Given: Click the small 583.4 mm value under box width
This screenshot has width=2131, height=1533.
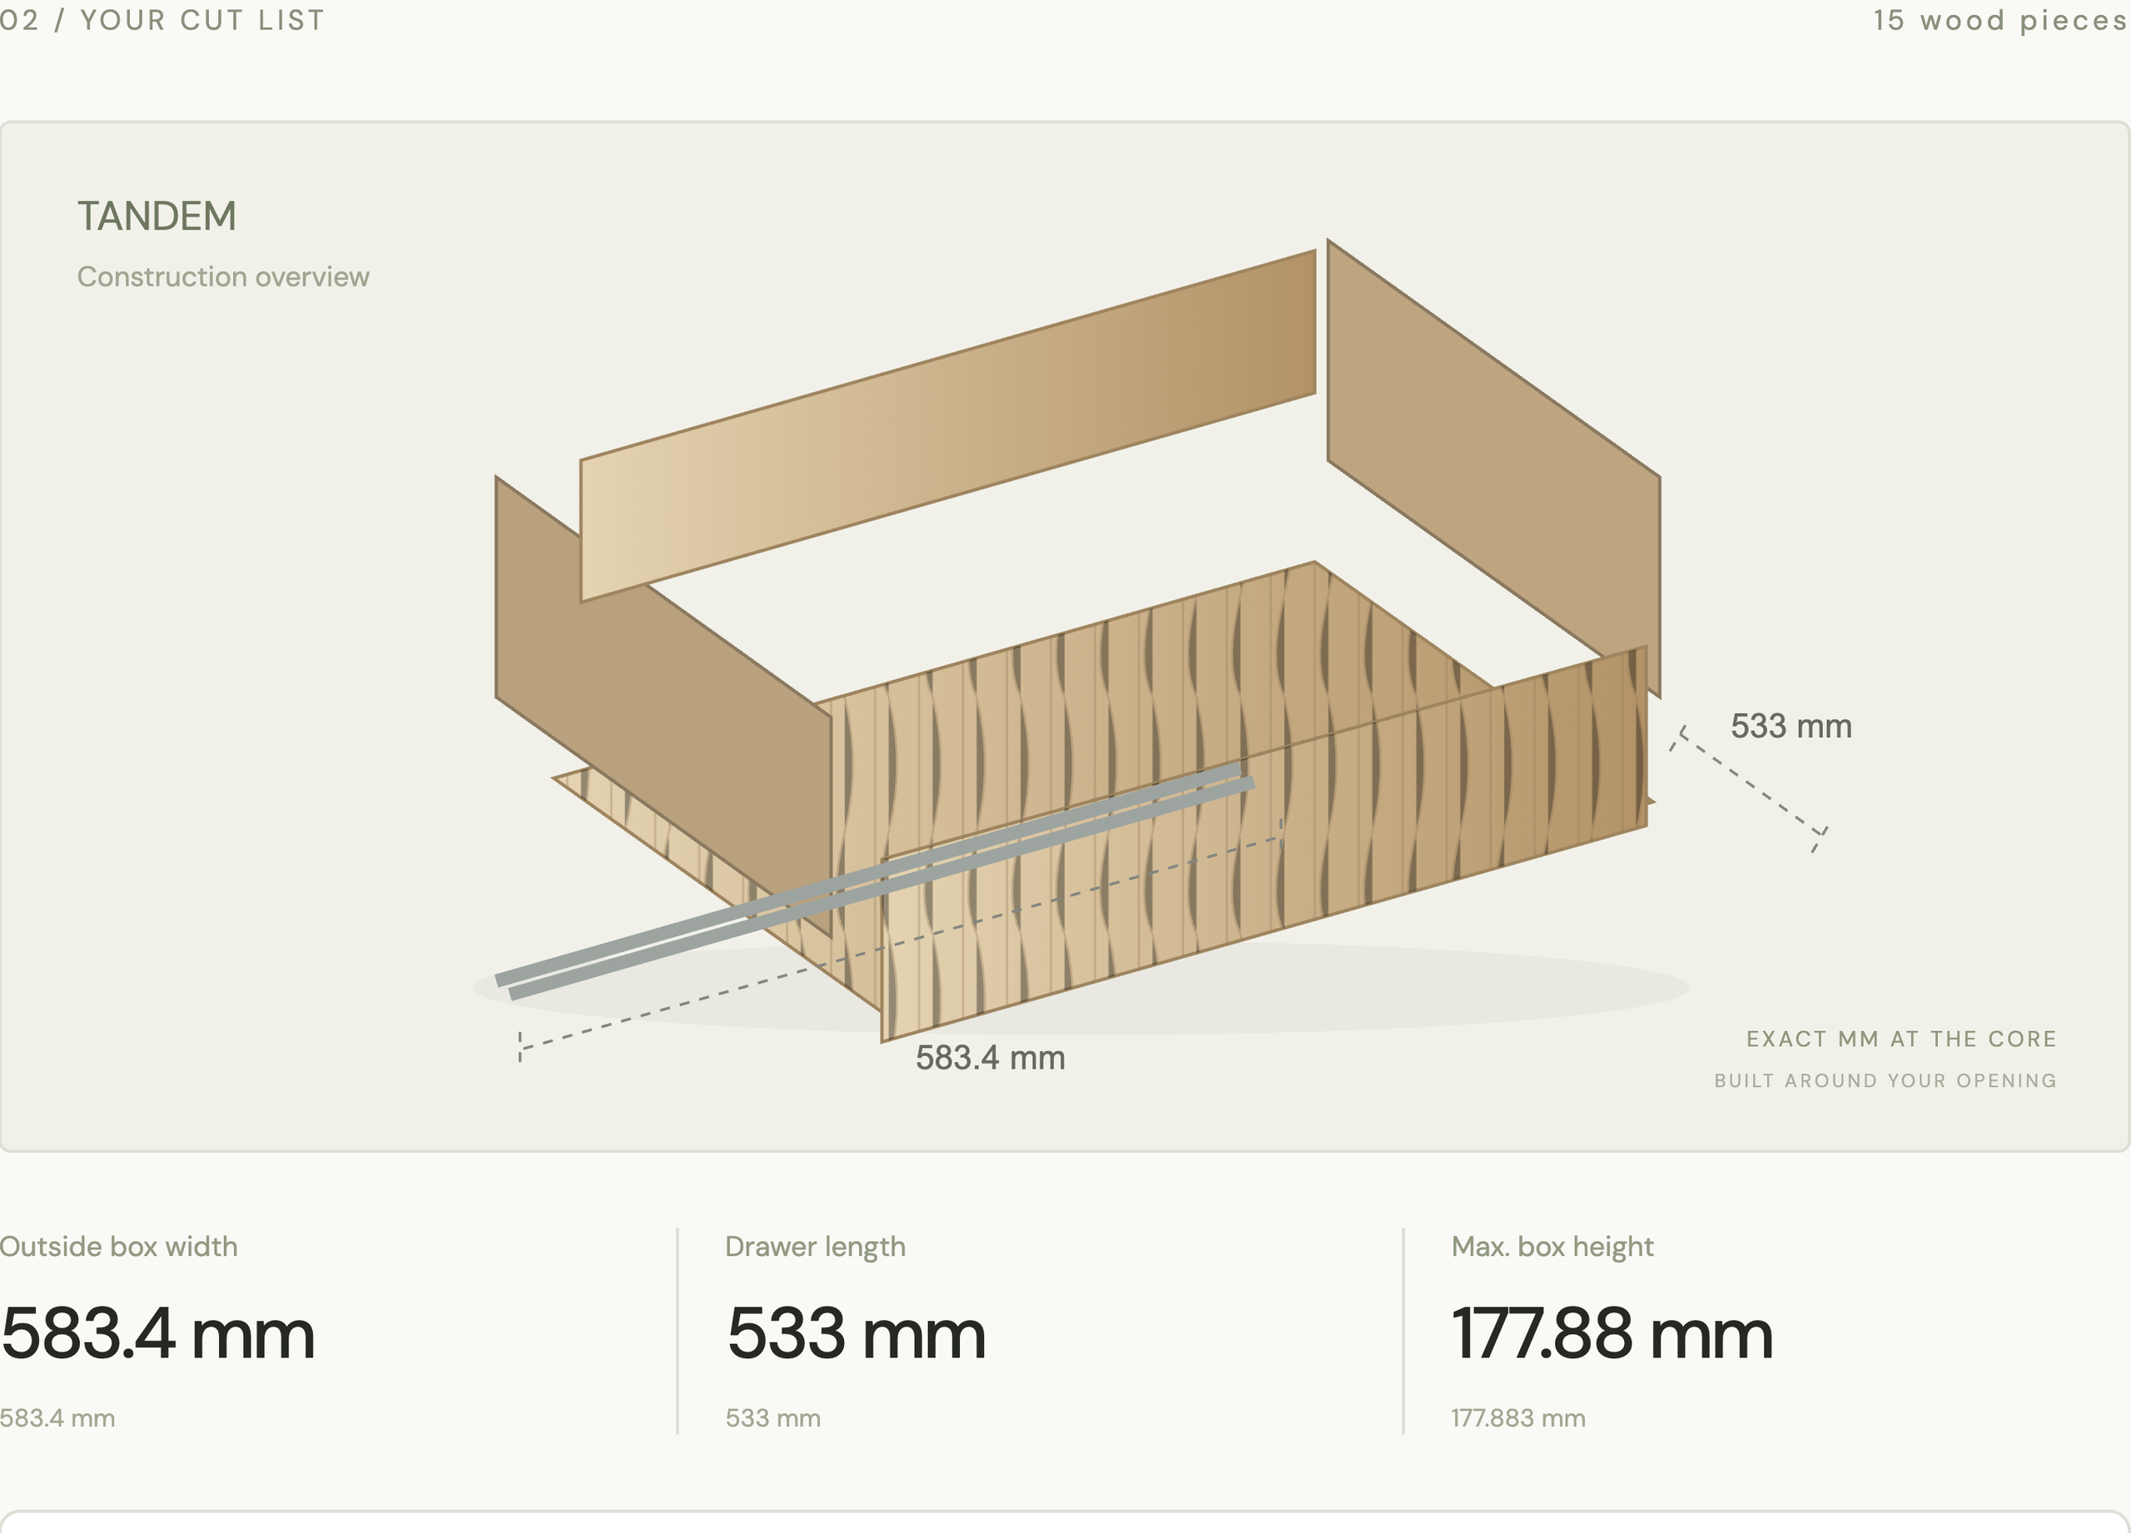Looking at the screenshot, I should pos(57,1418).
